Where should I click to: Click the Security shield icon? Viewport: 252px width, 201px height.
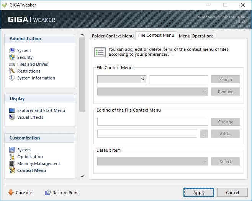pyautogui.click(x=12, y=57)
